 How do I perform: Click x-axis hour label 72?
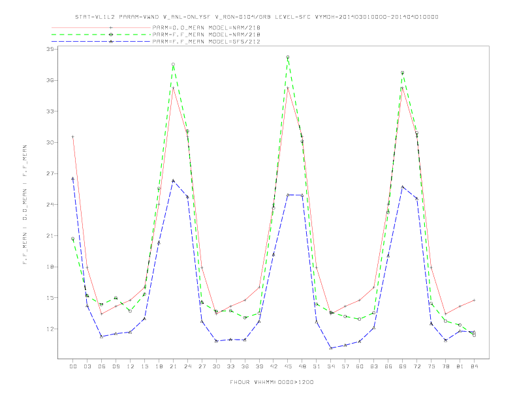pos(417,366)
